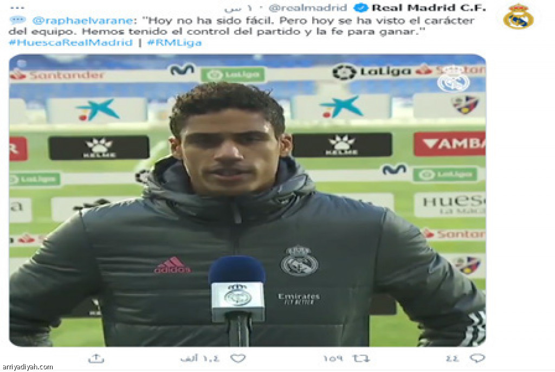This screenshot has height=372, width=555.
Task: Retweet this Real Madrid post
Action: [x=361, y=358]
